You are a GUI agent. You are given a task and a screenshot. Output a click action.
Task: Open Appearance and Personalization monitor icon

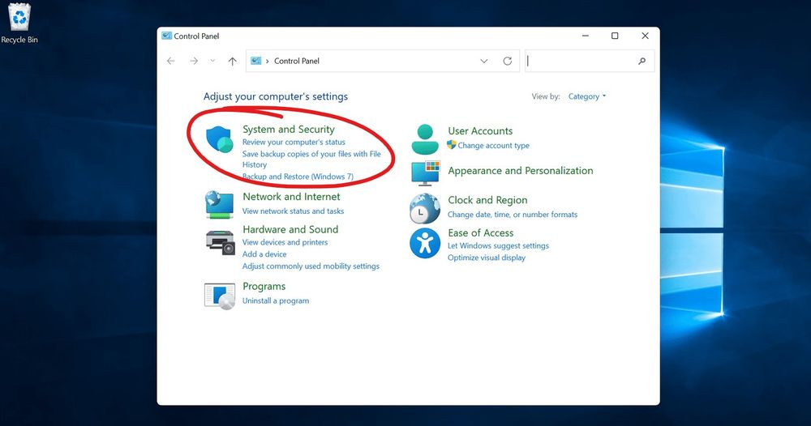coord(425,173)
